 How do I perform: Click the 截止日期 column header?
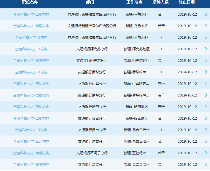(187, 2)
